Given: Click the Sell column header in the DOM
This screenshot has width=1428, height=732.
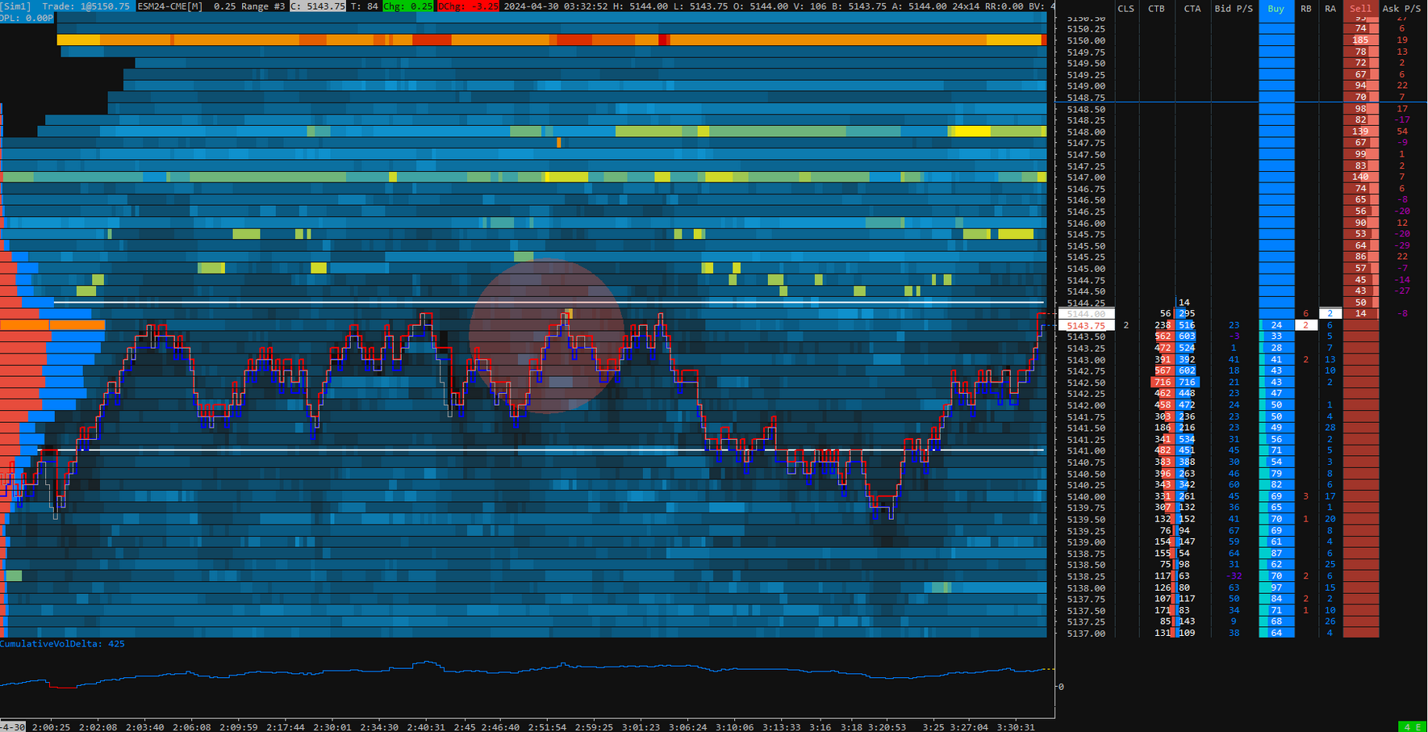Looking at the screenshot, I should point(1360,8).
